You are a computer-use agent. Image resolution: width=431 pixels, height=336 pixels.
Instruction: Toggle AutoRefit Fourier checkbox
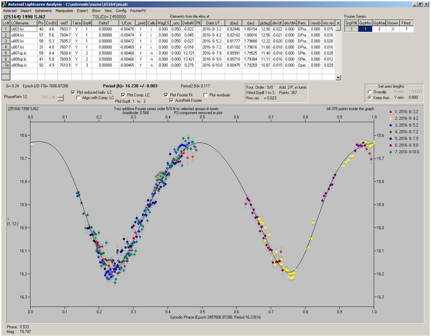[x=171, y=100]
